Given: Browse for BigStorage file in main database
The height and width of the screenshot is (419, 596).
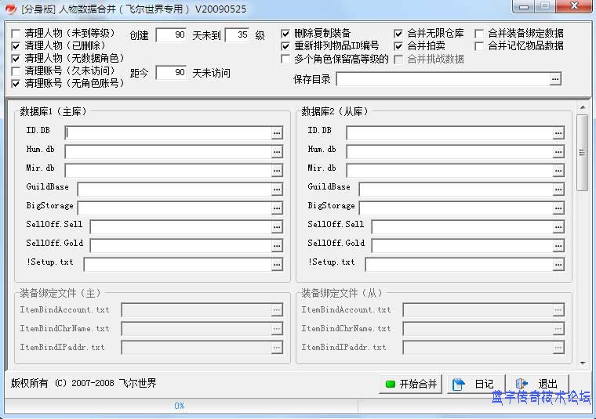Looking at the screenshot, I should coord(277,208).
